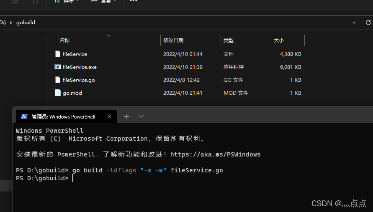Expand the address bar history dropdown

pos(354,23)
